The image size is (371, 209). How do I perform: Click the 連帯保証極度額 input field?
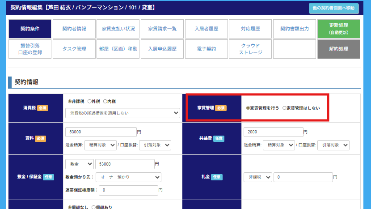pos(128,190)
